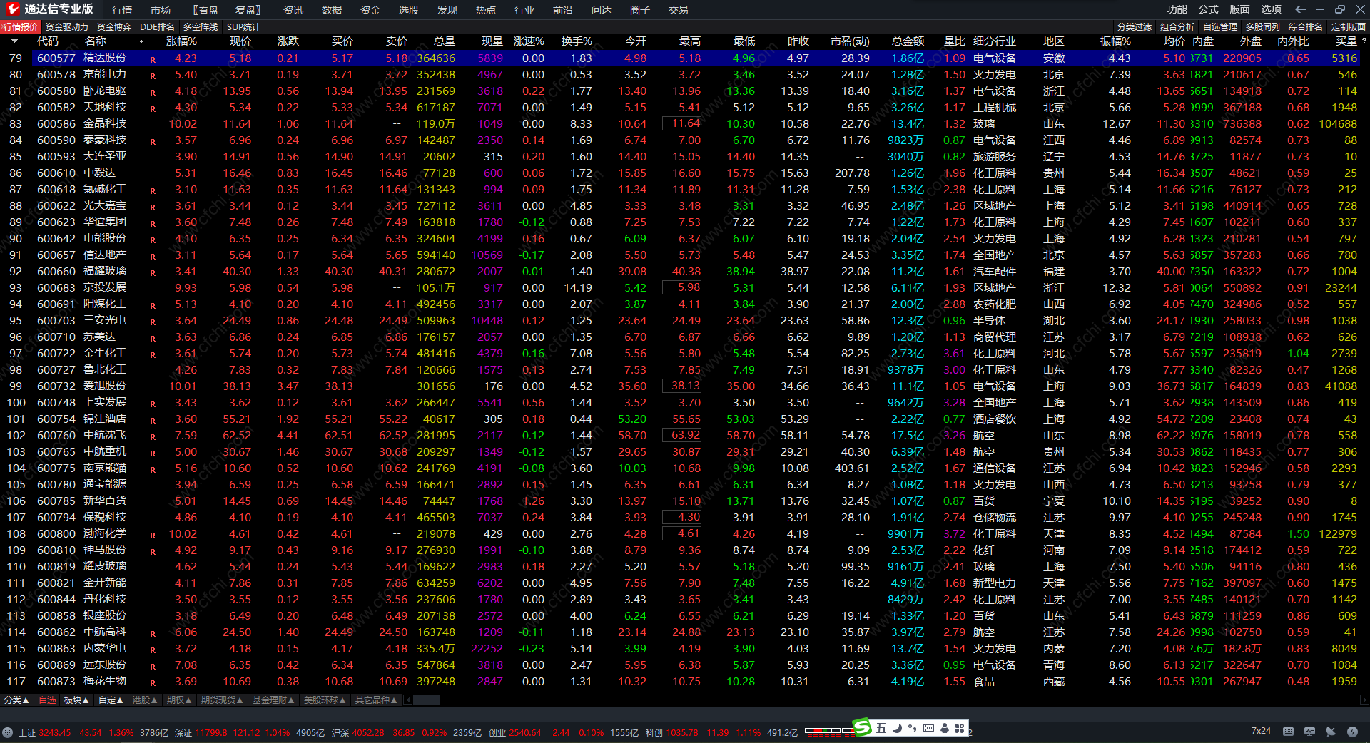Screen dimensions: 1370x743
Task: Open the 公式 menu
Action: point(1209,9)
